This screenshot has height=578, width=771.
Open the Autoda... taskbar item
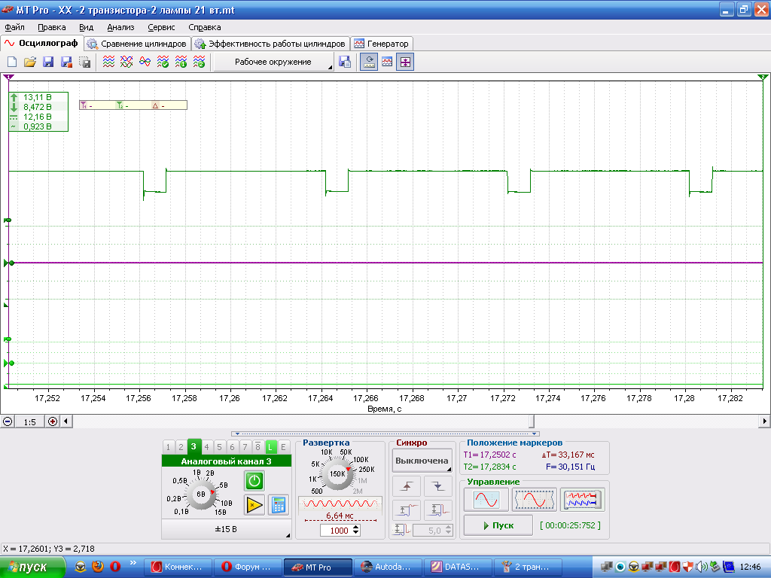click(386, 567)
